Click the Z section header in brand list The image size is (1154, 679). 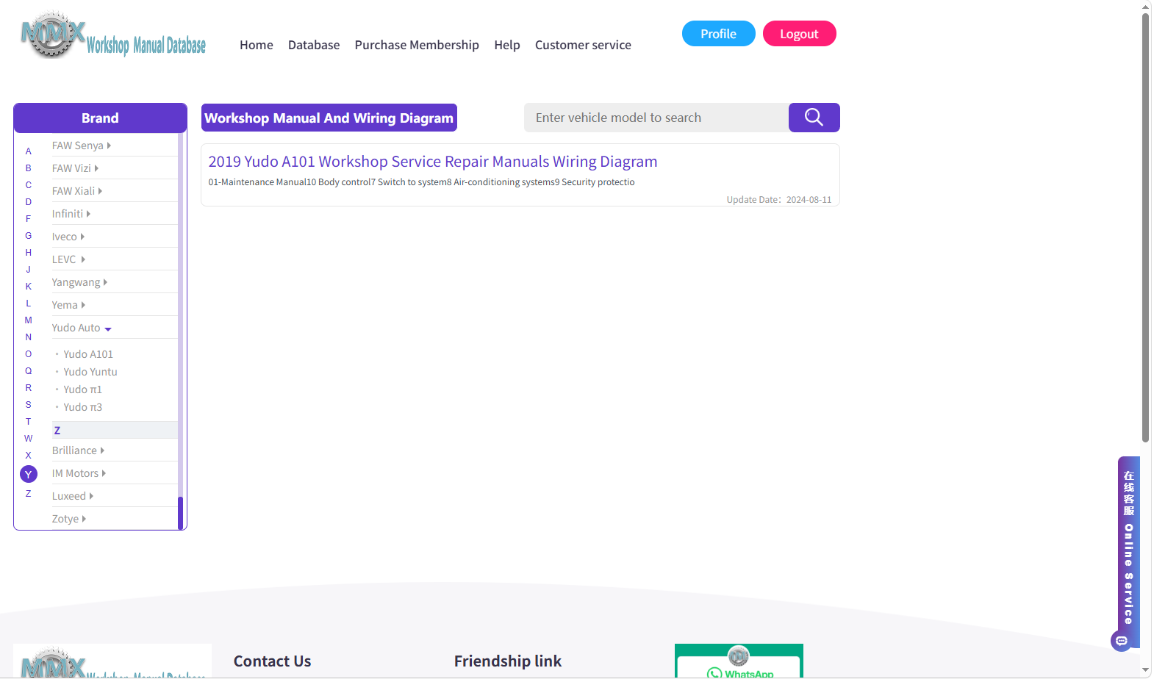pyautogui.click(x=115, y=430)
